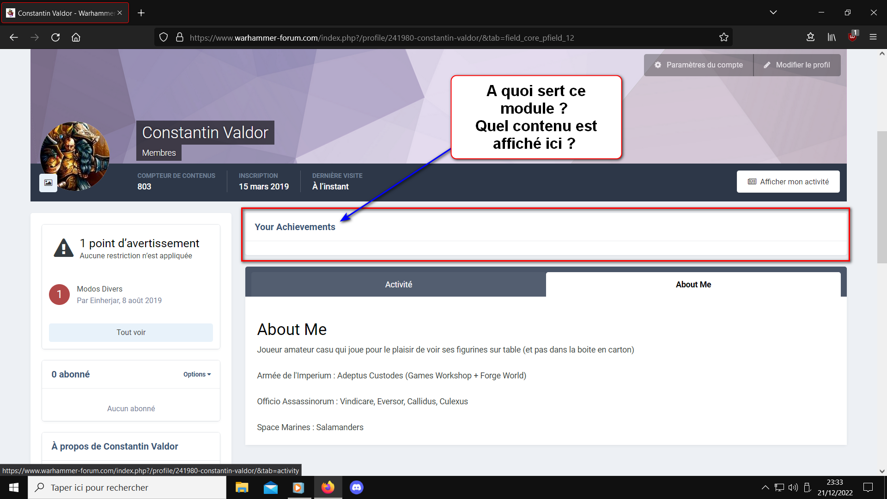Click the change profile photo icon
This screenshot has height=499, width=887.
click(x=48, y=183)
